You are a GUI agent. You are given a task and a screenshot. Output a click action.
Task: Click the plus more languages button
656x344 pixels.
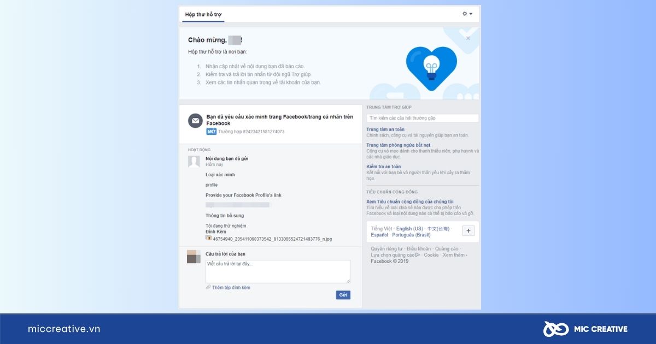(468, 231)
